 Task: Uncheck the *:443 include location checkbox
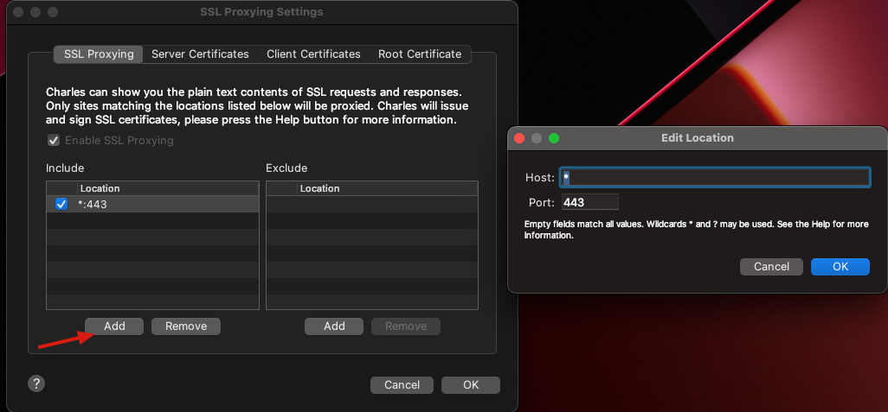(x=61, y=204)
